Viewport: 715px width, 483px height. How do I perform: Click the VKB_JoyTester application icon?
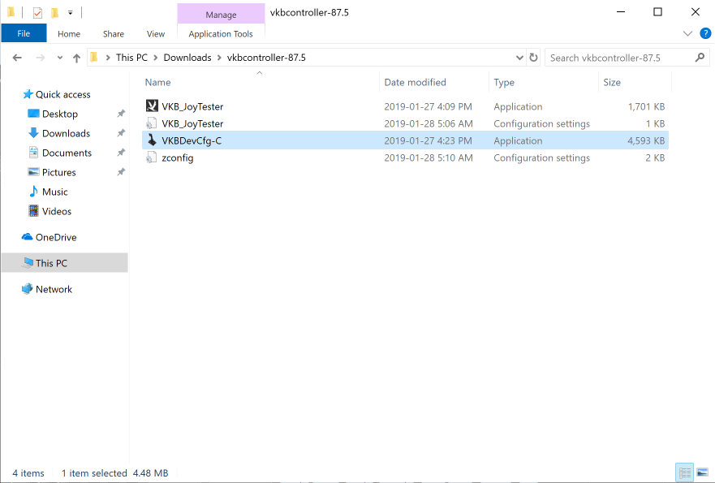coord(152,106)
